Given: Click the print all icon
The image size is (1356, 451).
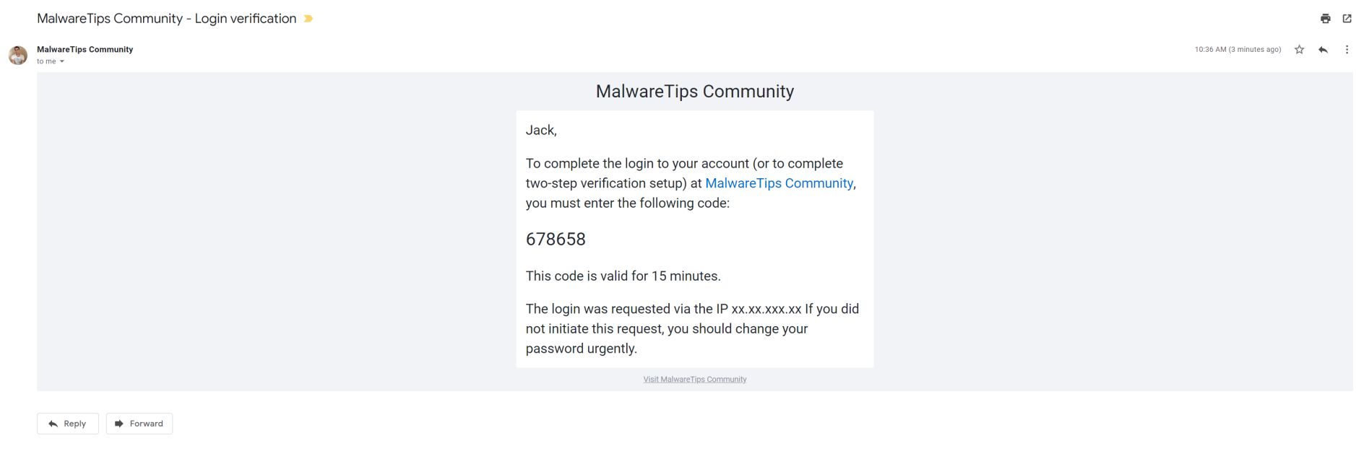Looking at the screenshot, I should [x=1325, y=19].
